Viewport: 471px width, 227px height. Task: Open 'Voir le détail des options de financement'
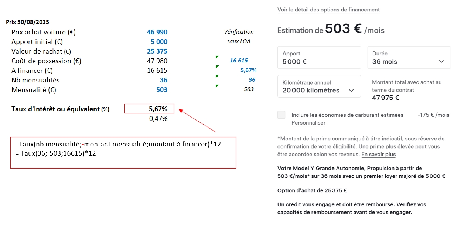pyautogui.click(x=328, y=10)
